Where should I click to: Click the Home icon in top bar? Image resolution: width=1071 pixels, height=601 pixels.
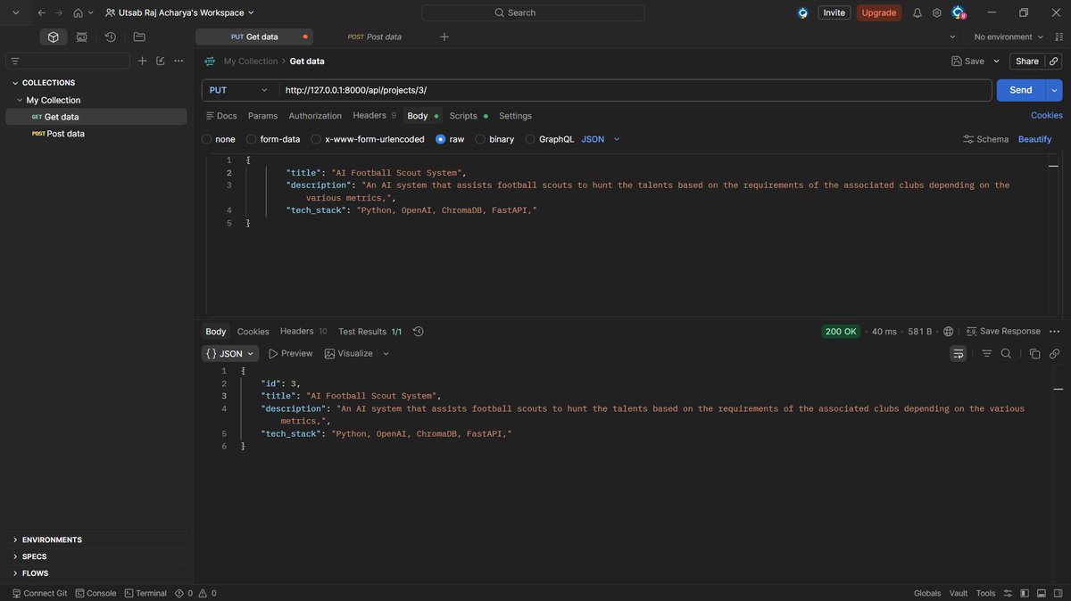tap(79, 12)
